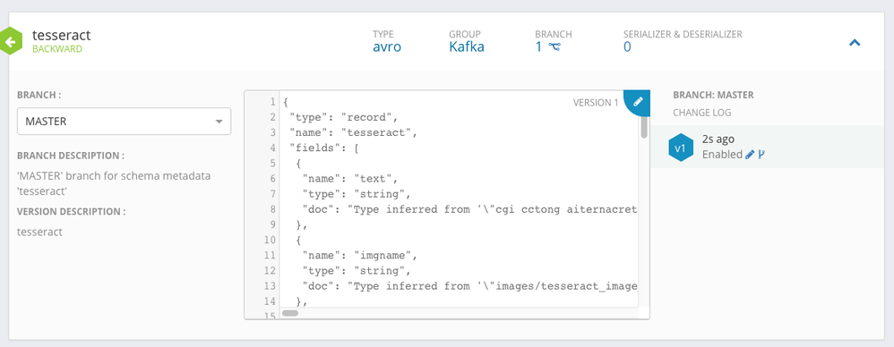Click the green back arrow hexagon icon

point(10,41)
